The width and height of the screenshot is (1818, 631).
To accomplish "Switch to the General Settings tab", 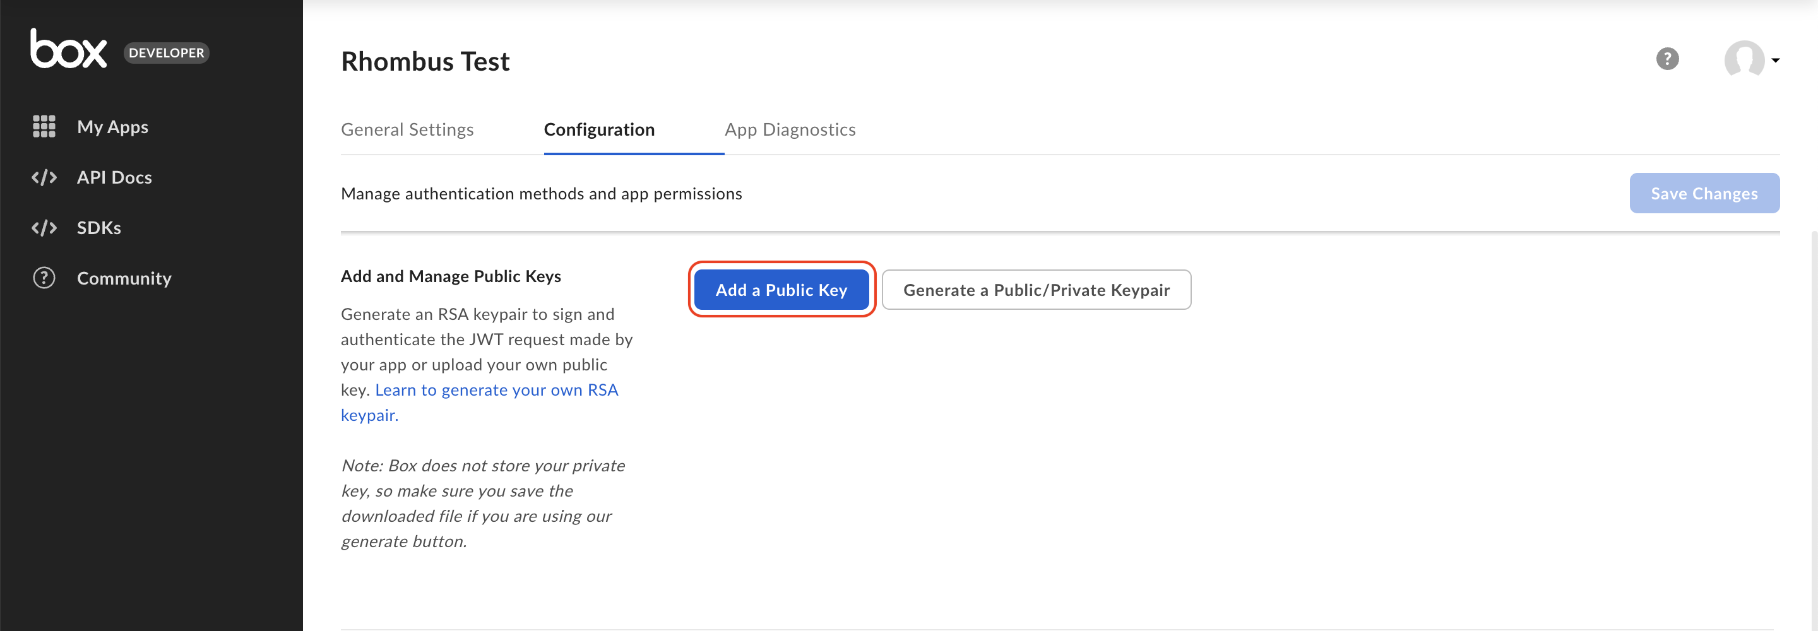I will (x=407, y=130).
